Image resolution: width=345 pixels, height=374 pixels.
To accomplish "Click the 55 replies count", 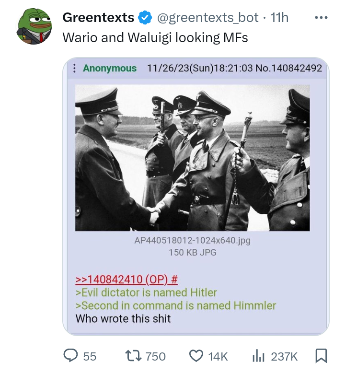I will (x=90, y=357).
